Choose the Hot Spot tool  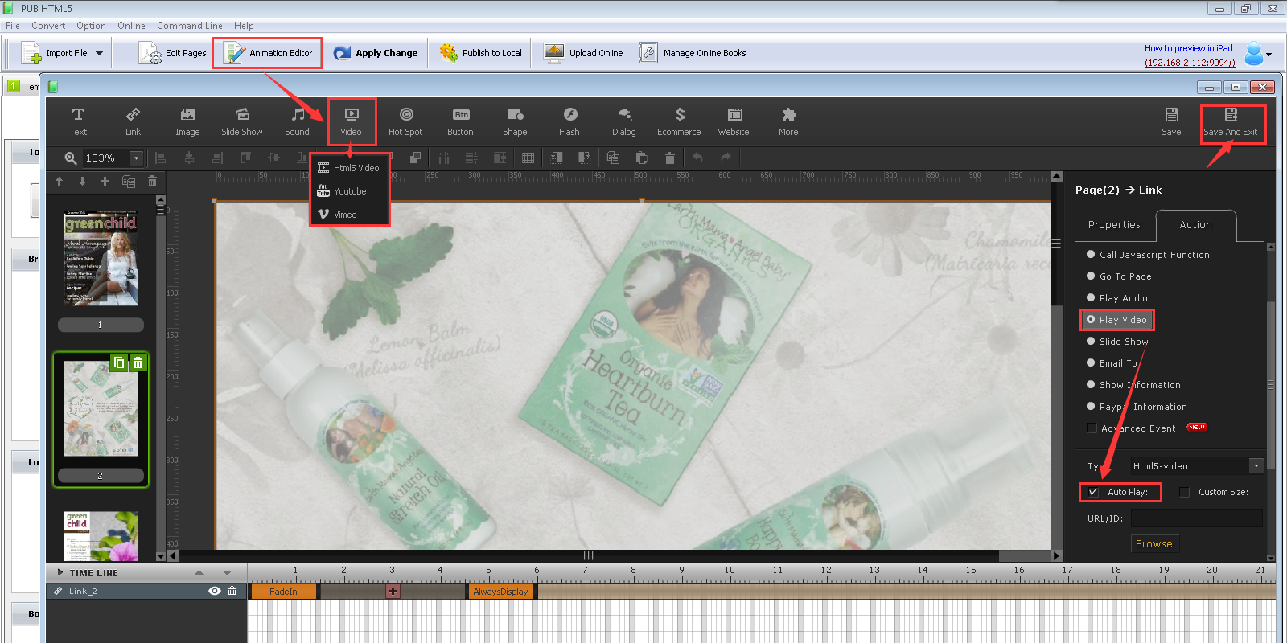[x=405, y=122]
